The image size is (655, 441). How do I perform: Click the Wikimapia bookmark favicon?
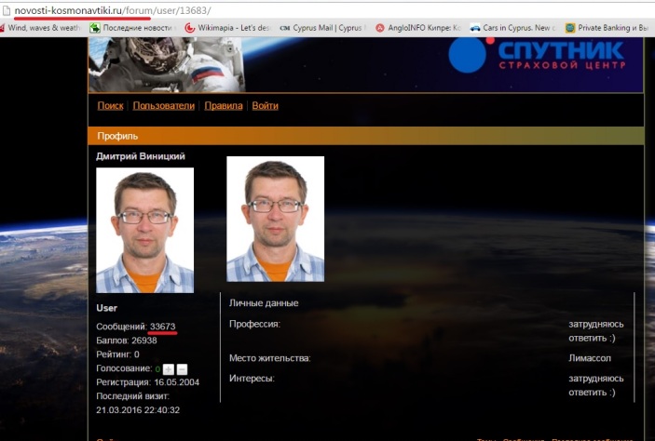point(190,28)
